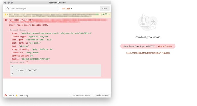Click the yellow warning icon on first log

coord(6,15)
